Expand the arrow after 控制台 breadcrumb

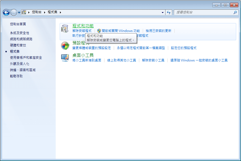[x=44, y=12]
